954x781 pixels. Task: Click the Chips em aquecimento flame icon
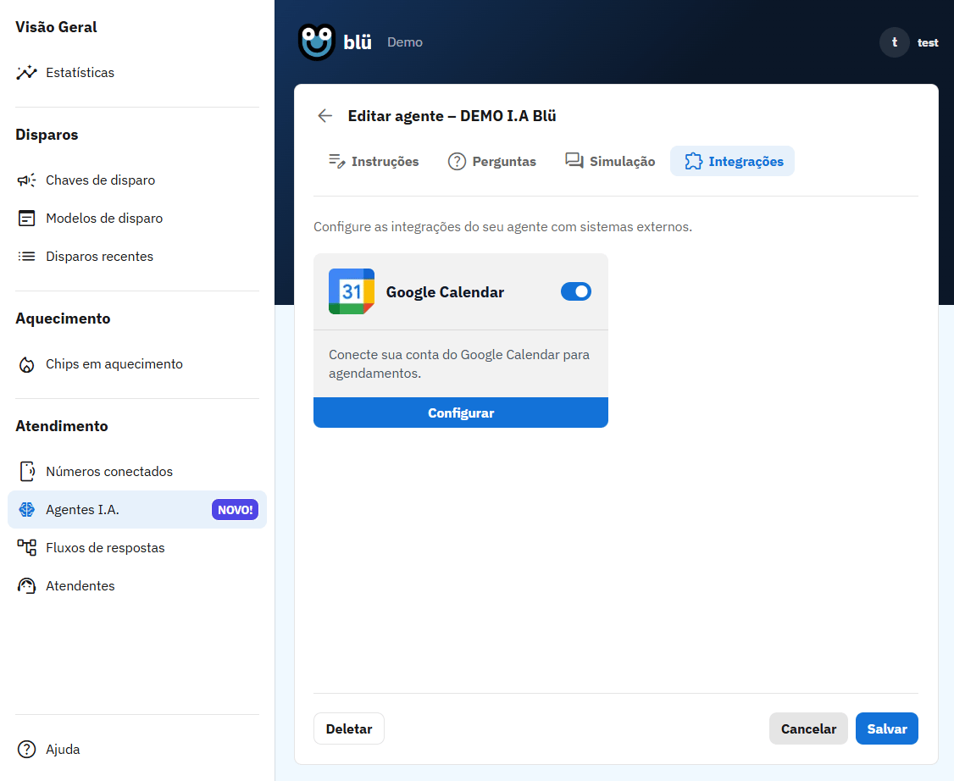(x=27, y=364)
